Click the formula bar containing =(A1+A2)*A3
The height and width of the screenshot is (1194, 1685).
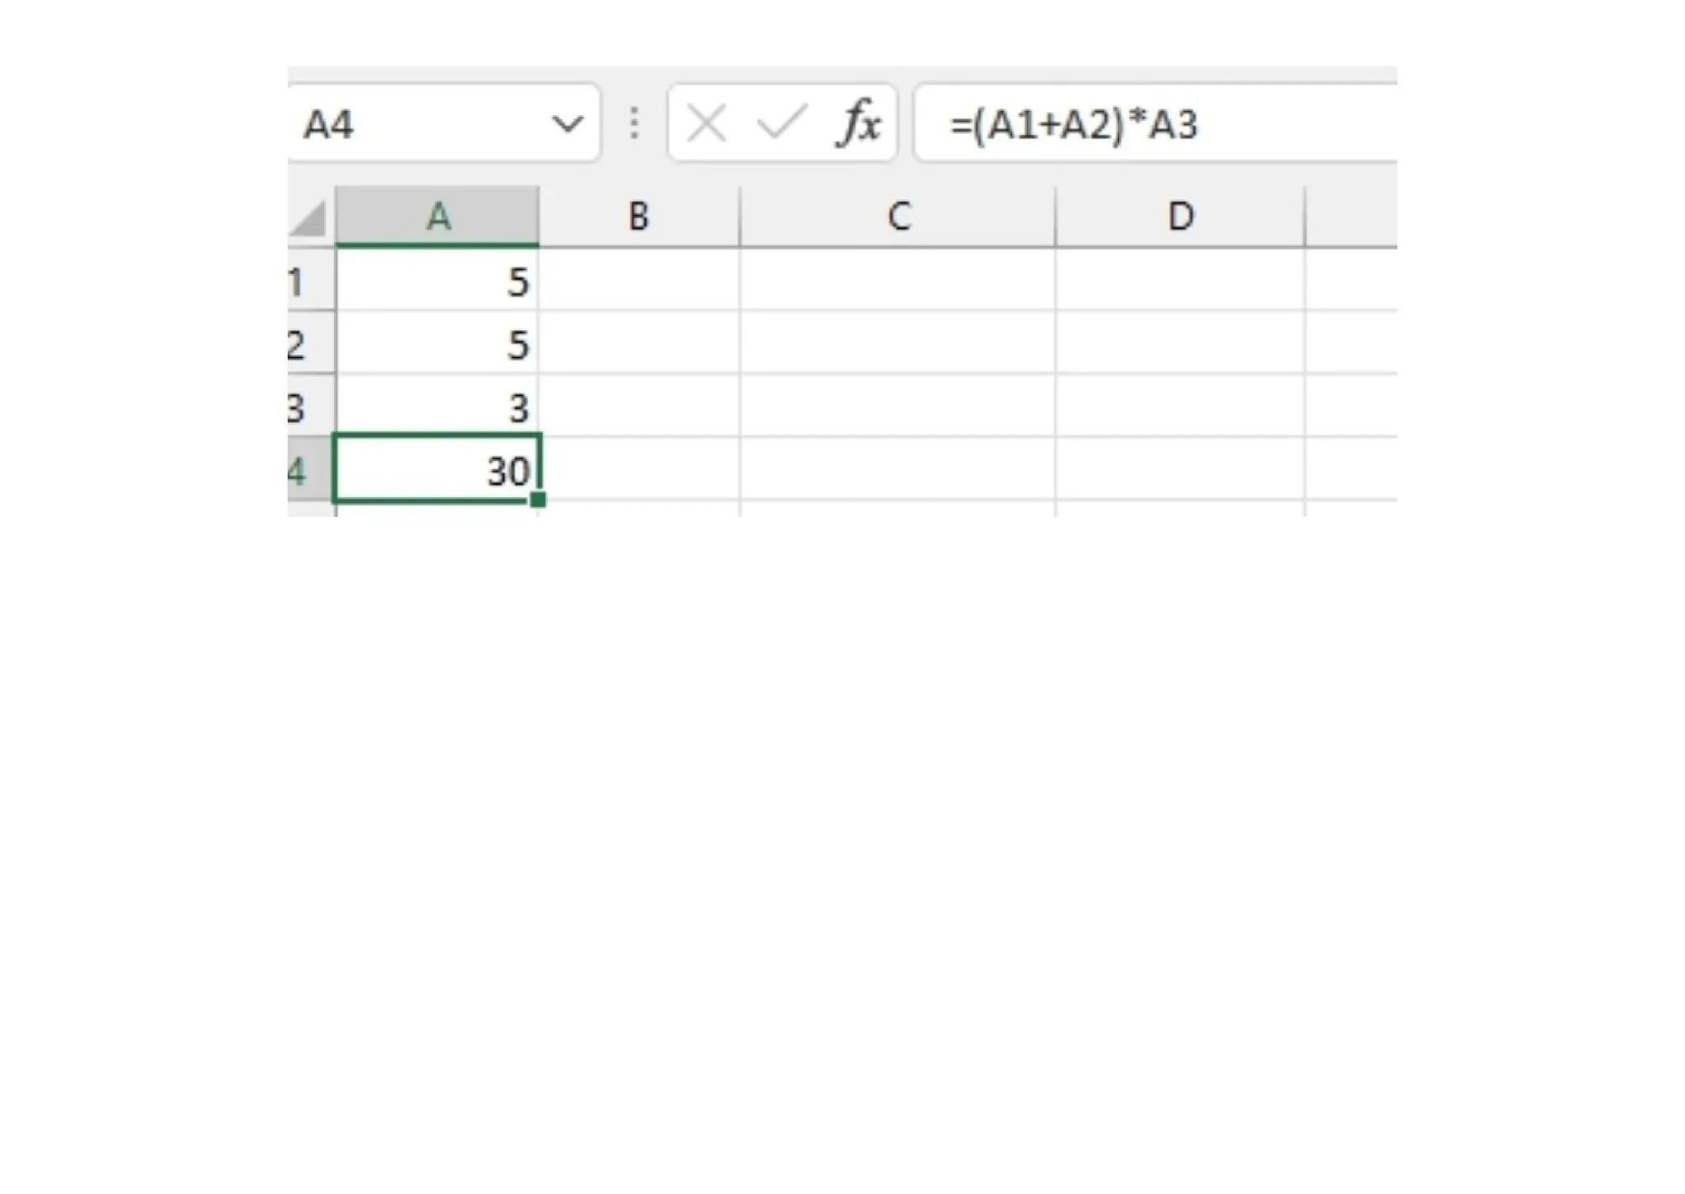point(1155,123)
